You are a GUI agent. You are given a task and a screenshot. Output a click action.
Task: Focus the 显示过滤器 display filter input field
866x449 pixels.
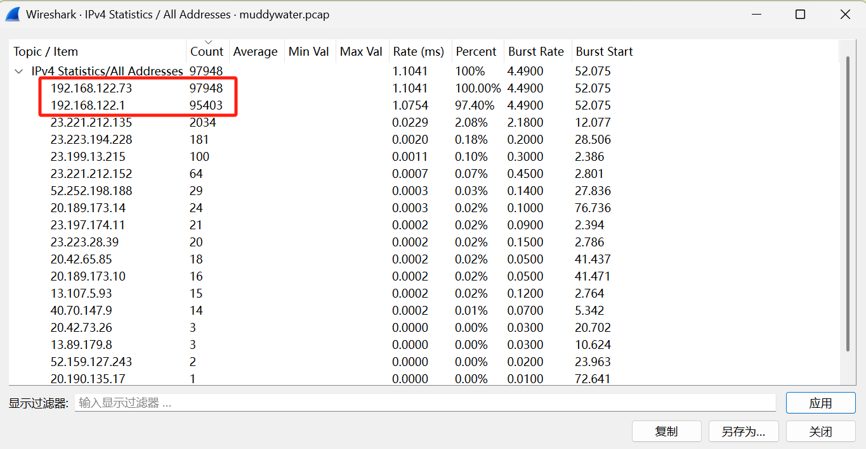(x=425, y=403)
